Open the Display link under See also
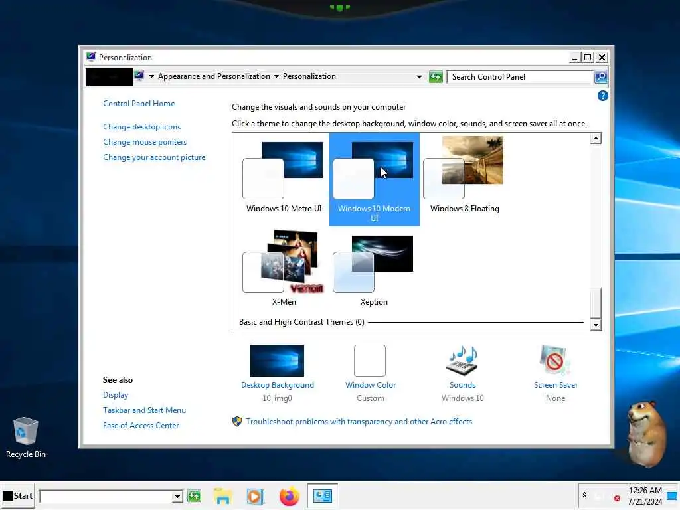This screenshot has width=680, height=510. 116,395
